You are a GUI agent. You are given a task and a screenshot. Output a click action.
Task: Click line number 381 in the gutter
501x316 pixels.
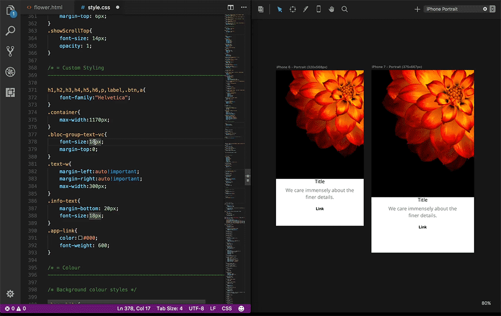tap(32, 164)
